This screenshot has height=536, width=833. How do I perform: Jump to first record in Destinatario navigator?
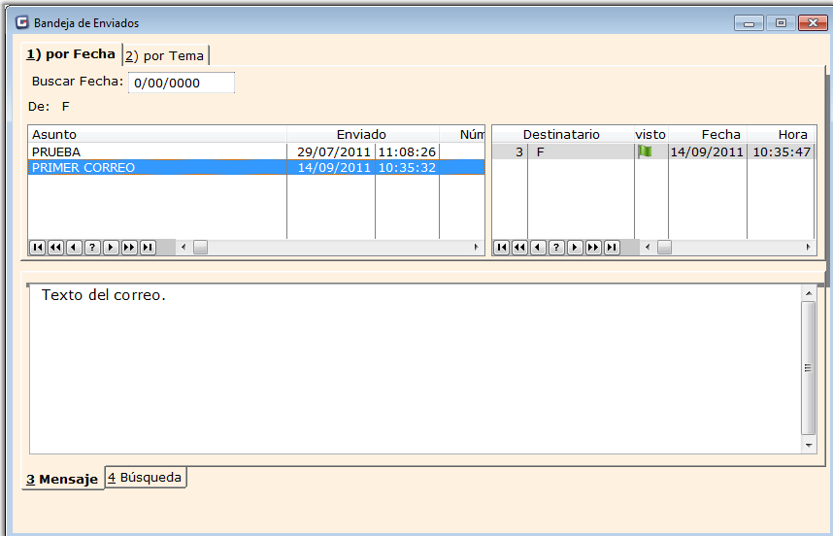[x=501, y=248]
